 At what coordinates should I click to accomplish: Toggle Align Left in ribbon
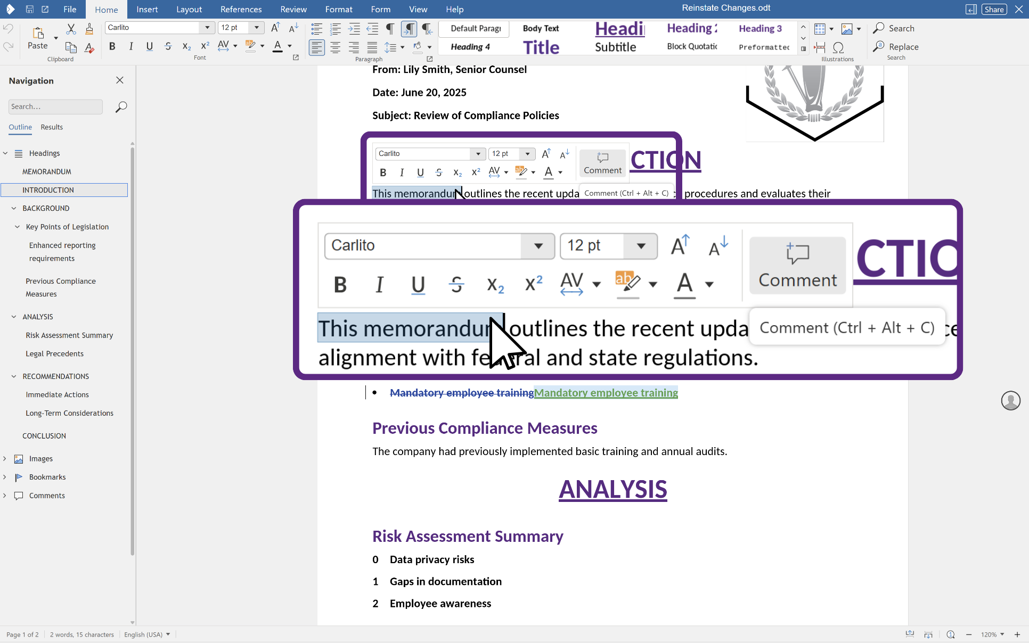(316, 47)
